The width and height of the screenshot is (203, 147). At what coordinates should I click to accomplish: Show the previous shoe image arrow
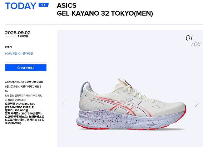[64, 104]
